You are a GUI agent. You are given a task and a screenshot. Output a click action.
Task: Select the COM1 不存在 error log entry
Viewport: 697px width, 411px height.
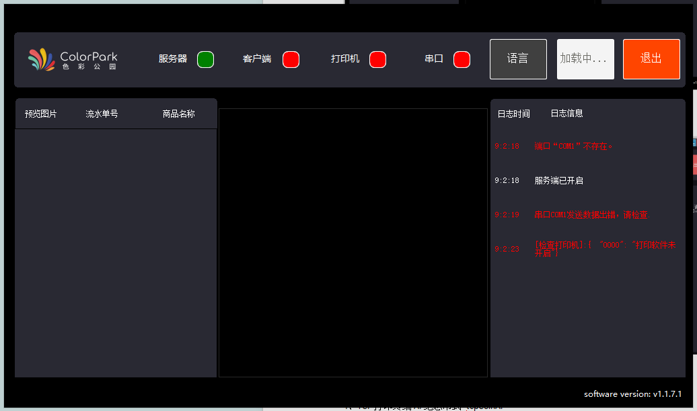pyautogui.click(x=573, y=146)
